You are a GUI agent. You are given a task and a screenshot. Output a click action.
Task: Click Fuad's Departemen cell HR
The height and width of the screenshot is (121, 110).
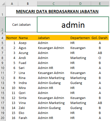(80, 63)
